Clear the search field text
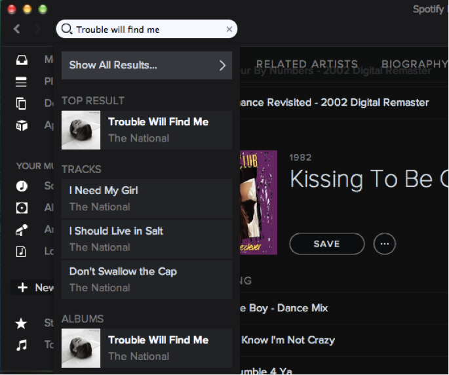 [x=229, y=29]
